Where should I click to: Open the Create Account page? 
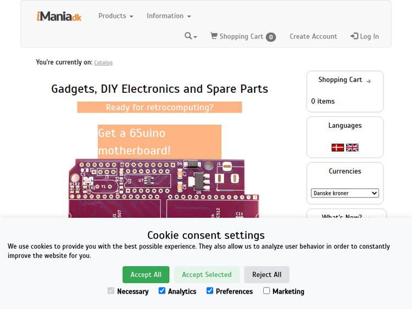click(313, 36)
